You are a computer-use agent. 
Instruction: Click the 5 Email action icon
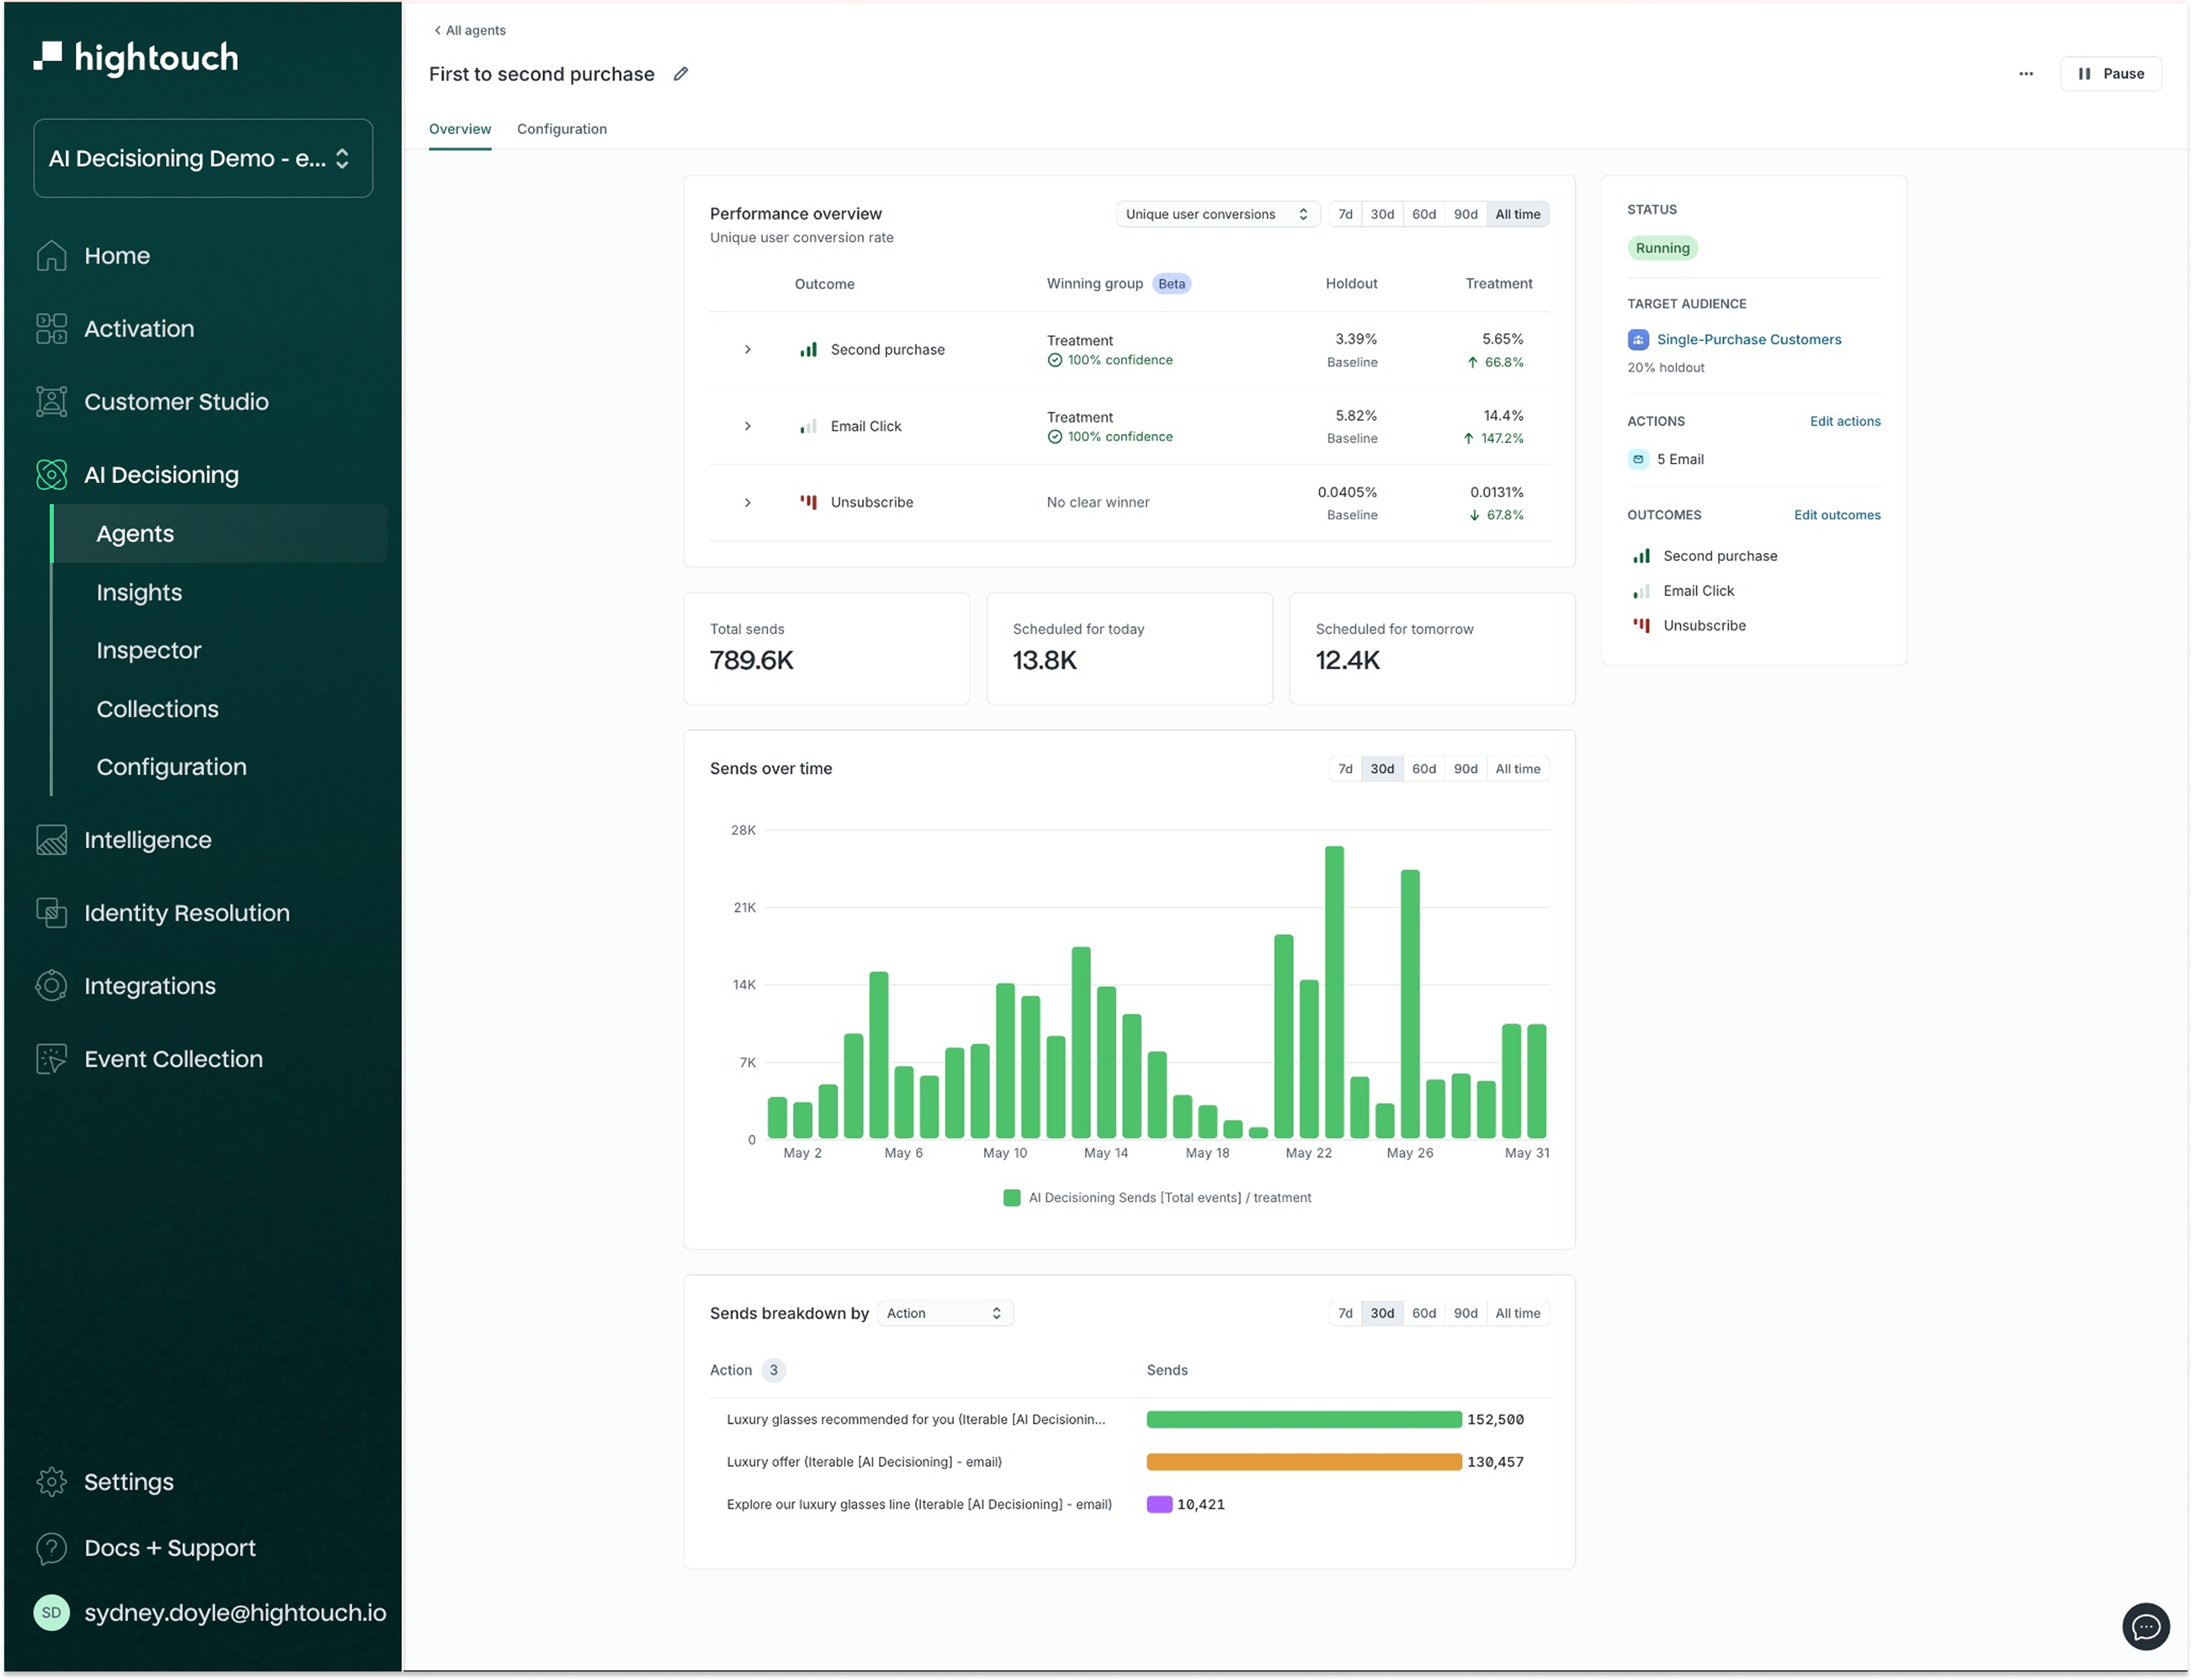click(1638, 460)
